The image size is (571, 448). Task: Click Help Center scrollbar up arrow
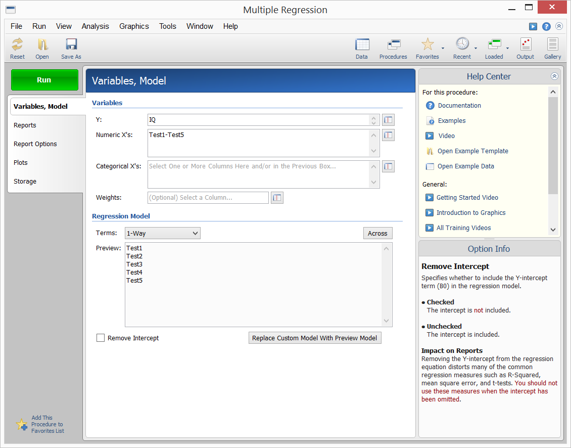click(553, 92)
